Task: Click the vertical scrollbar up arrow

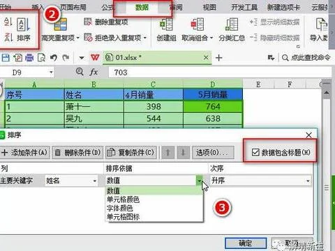Action: pyautogui.click(x=327, y=93)
